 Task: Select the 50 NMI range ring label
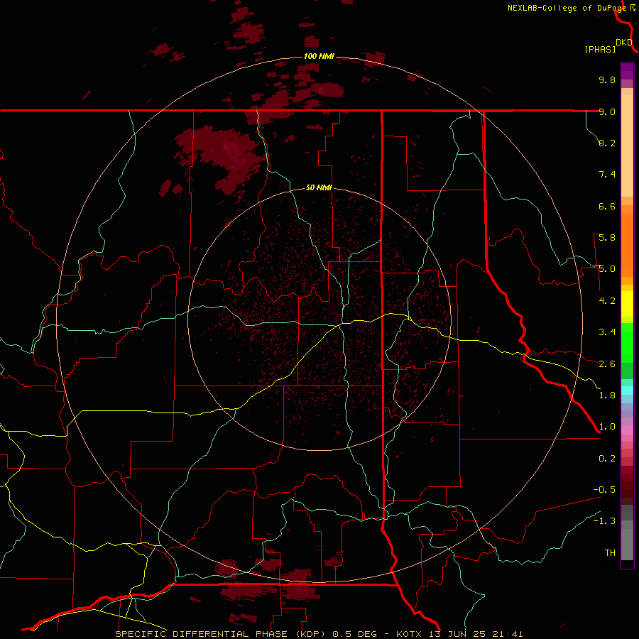pyautogui.click(x=319, y=187)
